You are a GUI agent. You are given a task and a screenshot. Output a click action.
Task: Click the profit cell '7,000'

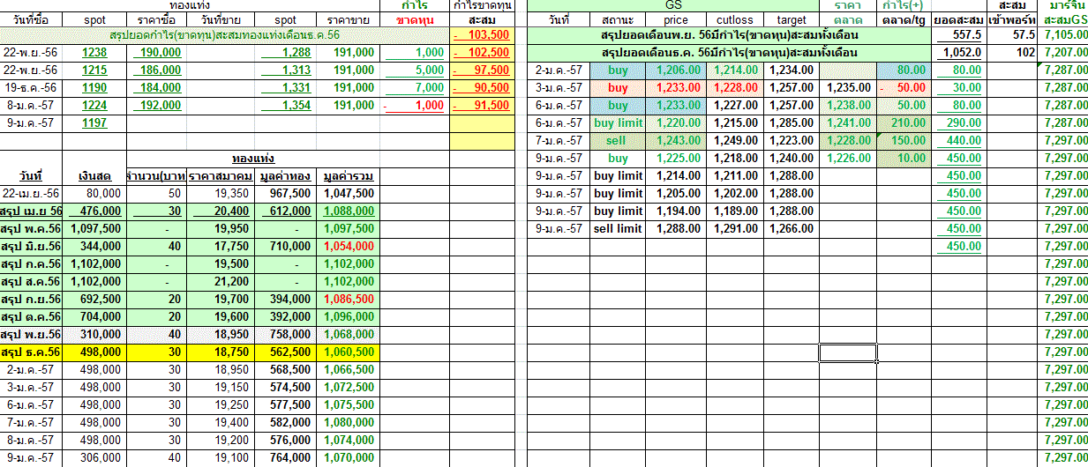(415, 88)
